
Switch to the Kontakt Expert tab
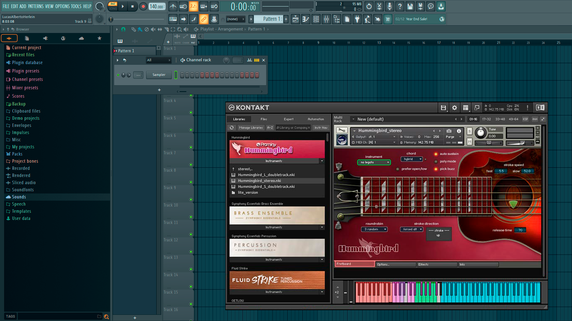[289, 119]
